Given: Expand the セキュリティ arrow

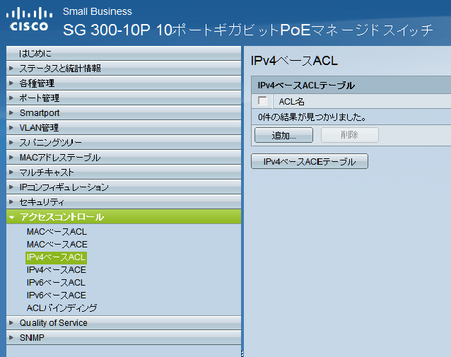Looking at the screenshot, I should point(11,202).
